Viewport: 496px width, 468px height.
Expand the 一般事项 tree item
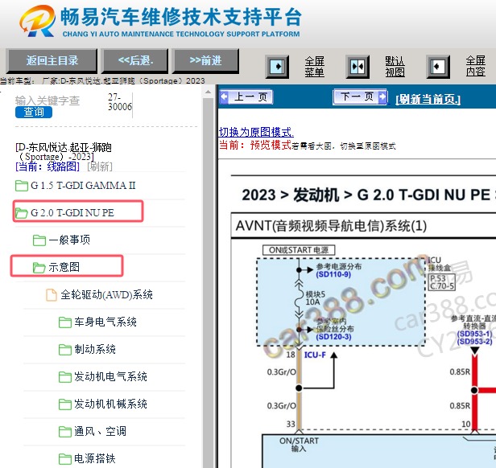69,240
